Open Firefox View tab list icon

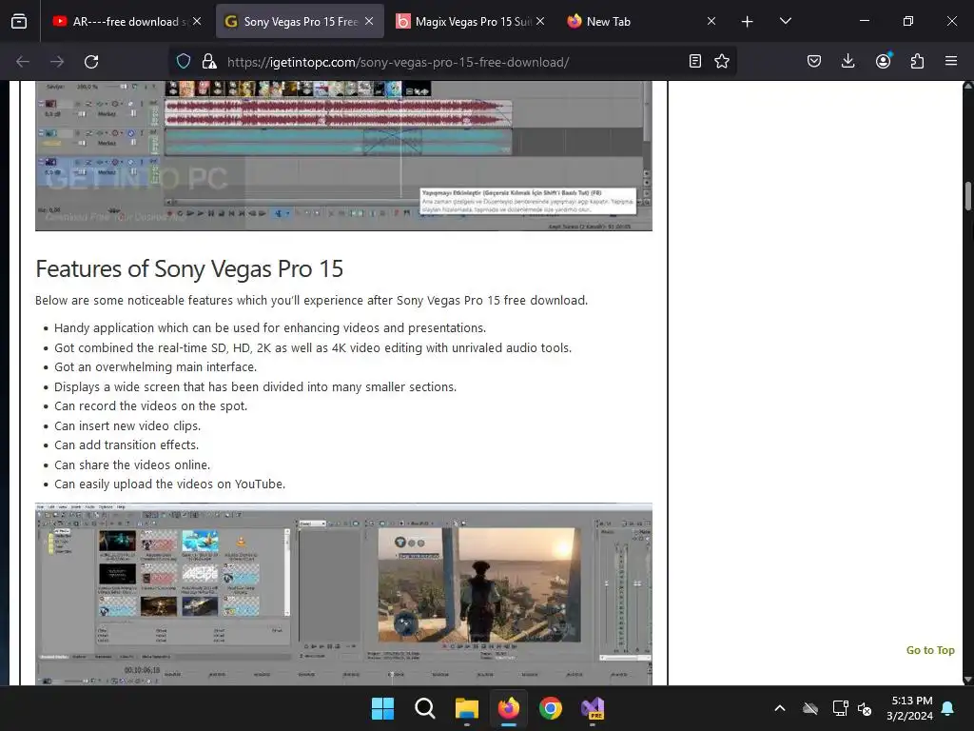[19, 21]
